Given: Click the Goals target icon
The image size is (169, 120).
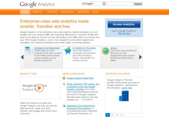Looking at the screenshot, I should click(x=105, y=51).
